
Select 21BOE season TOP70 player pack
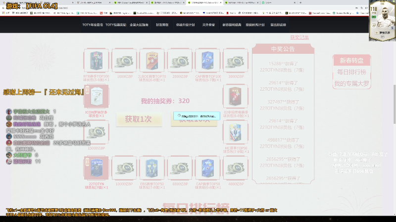(152, 61)
